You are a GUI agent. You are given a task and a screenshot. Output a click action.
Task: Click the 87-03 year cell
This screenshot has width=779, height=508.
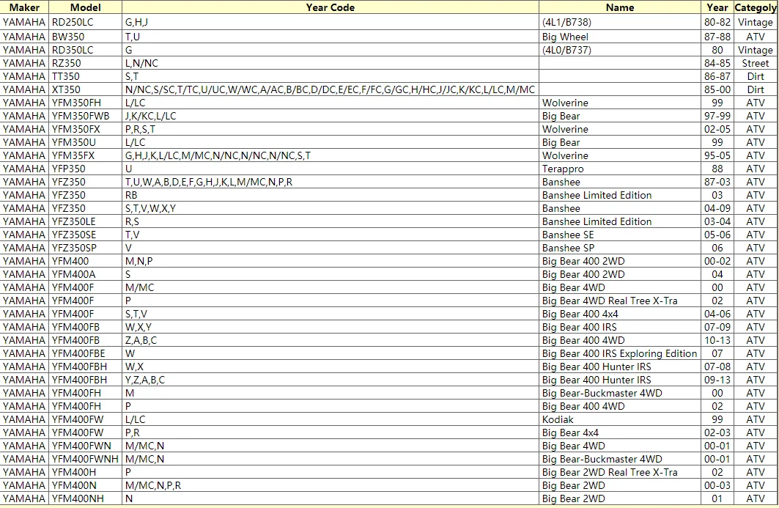(x=717, y=182)
